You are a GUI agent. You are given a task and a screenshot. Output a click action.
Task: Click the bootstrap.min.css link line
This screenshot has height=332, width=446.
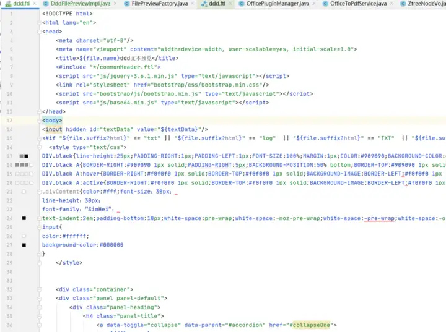[x=162, y=85]
